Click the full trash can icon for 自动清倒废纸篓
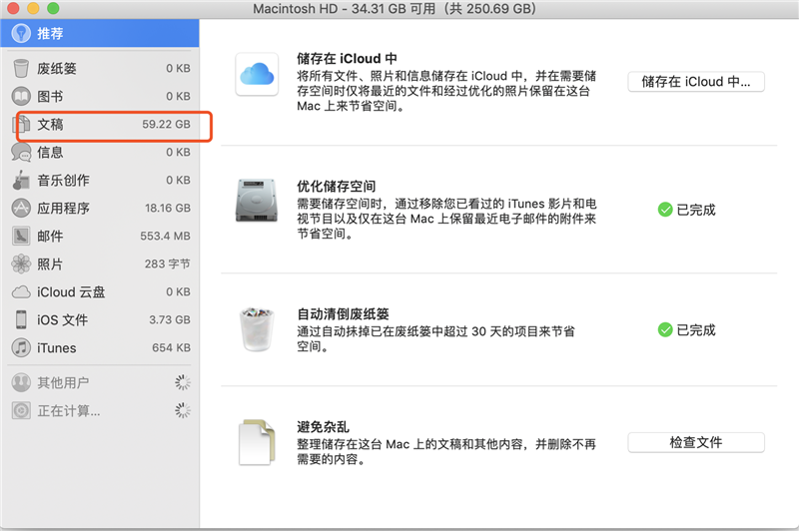The image size is (799, 531). pos(257,329)
